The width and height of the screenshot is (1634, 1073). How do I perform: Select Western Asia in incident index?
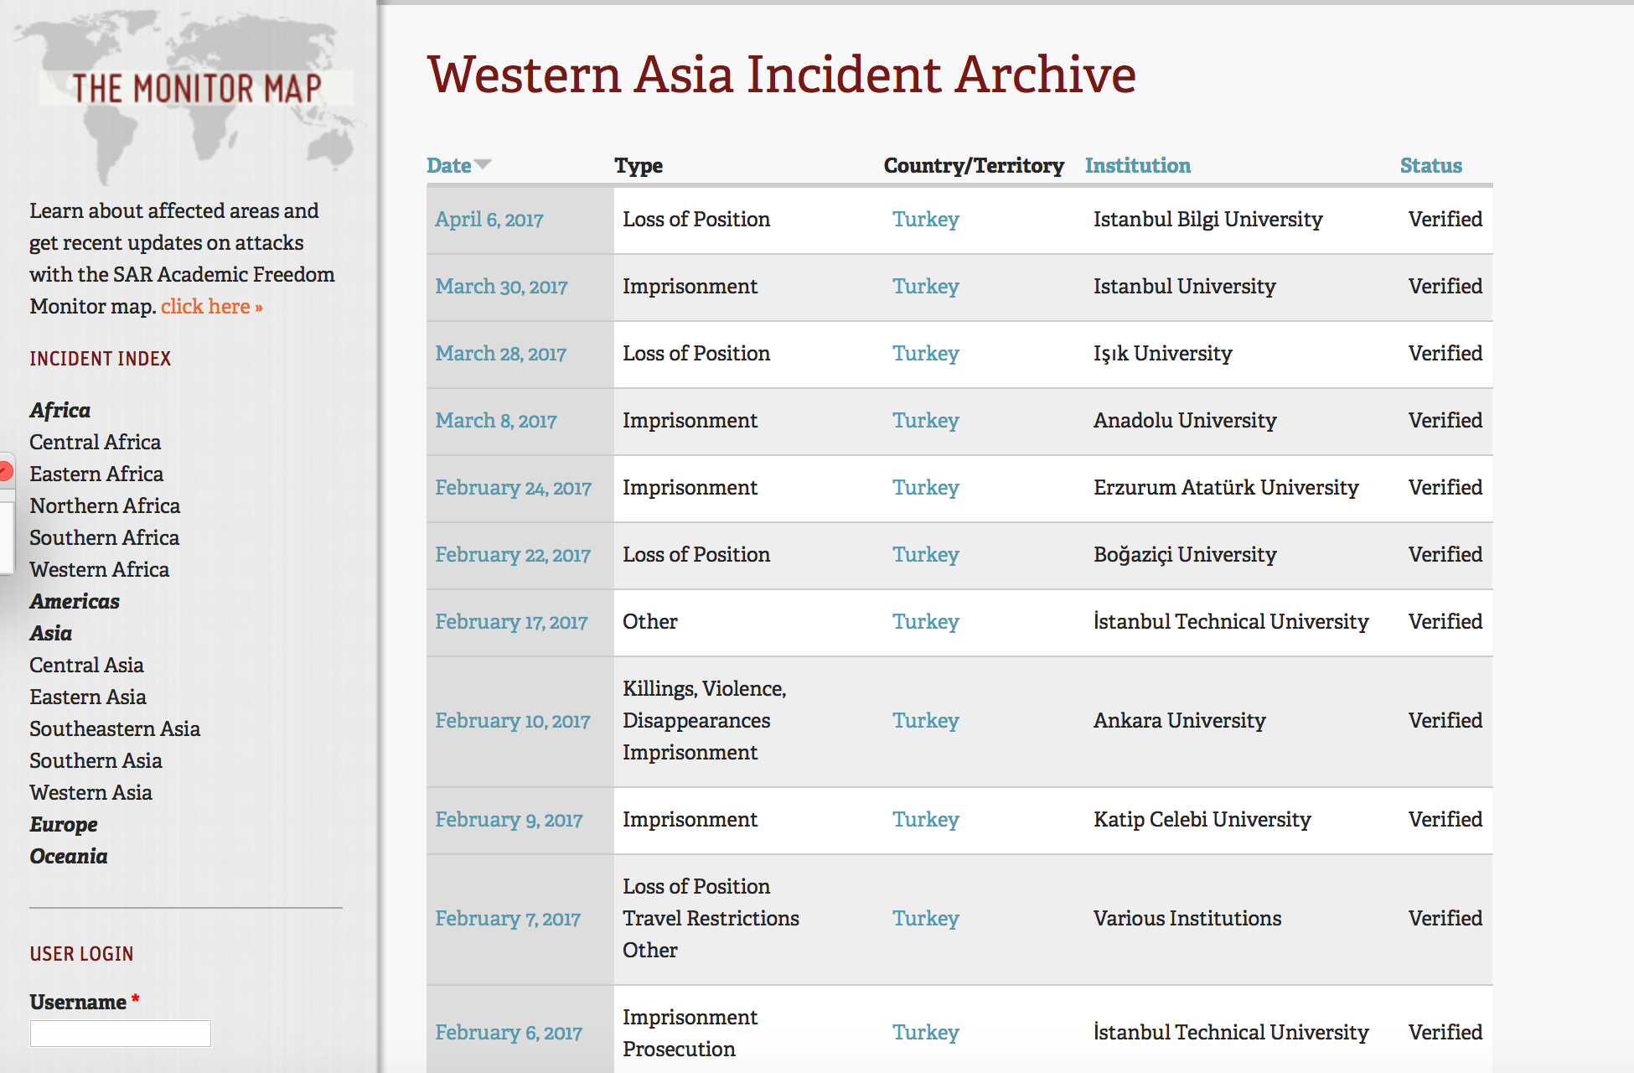90,793
